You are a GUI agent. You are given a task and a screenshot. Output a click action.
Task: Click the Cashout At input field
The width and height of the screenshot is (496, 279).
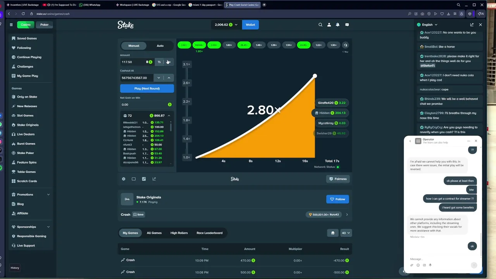(137, 78)
